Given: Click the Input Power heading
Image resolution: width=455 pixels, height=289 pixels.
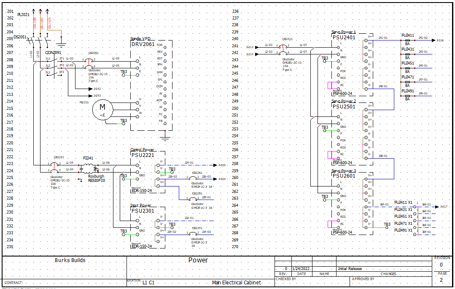Looking at the screenshot, I should click(141, 205).
